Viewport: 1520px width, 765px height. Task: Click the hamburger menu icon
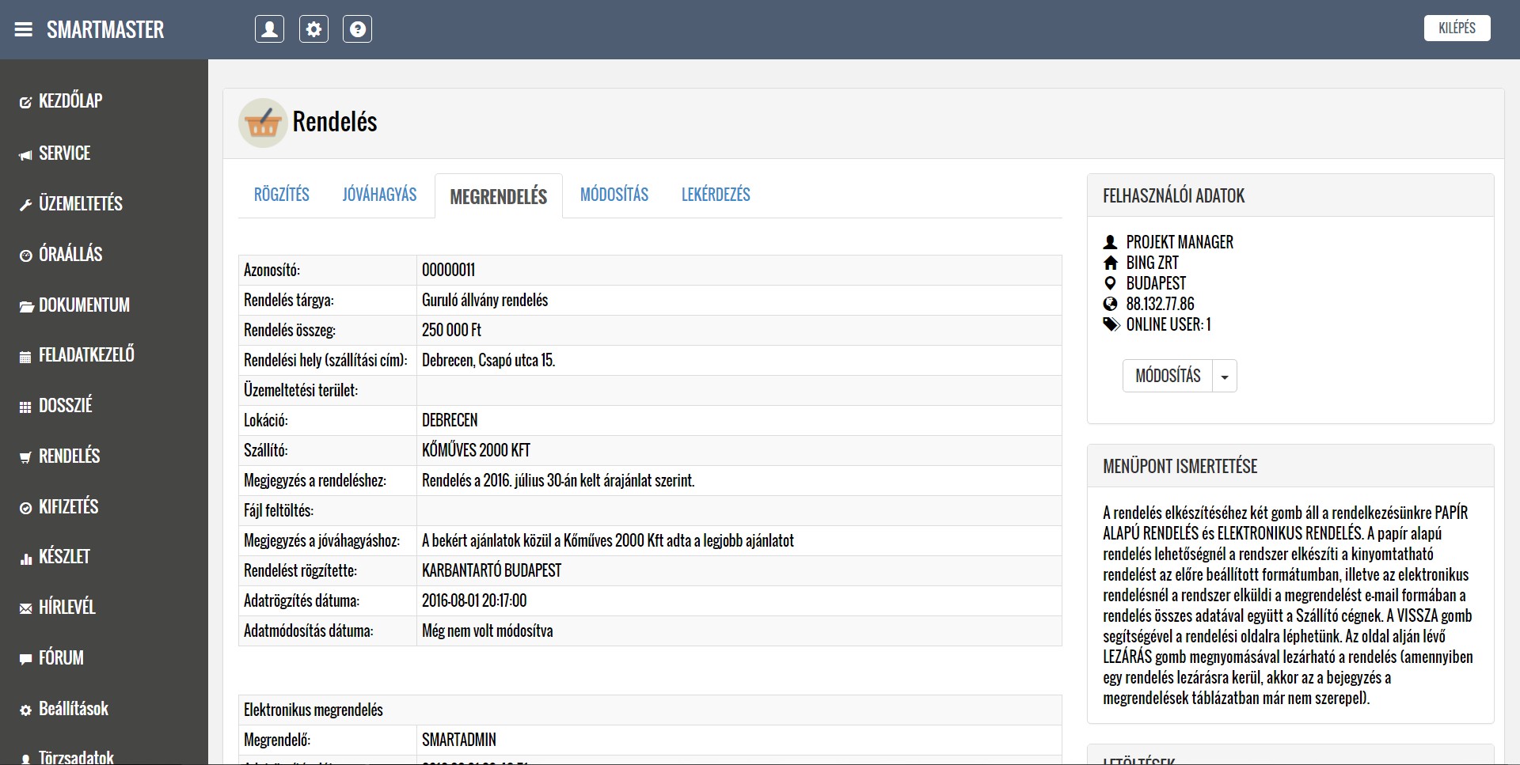pyautogui.click(x=24, y=30)
